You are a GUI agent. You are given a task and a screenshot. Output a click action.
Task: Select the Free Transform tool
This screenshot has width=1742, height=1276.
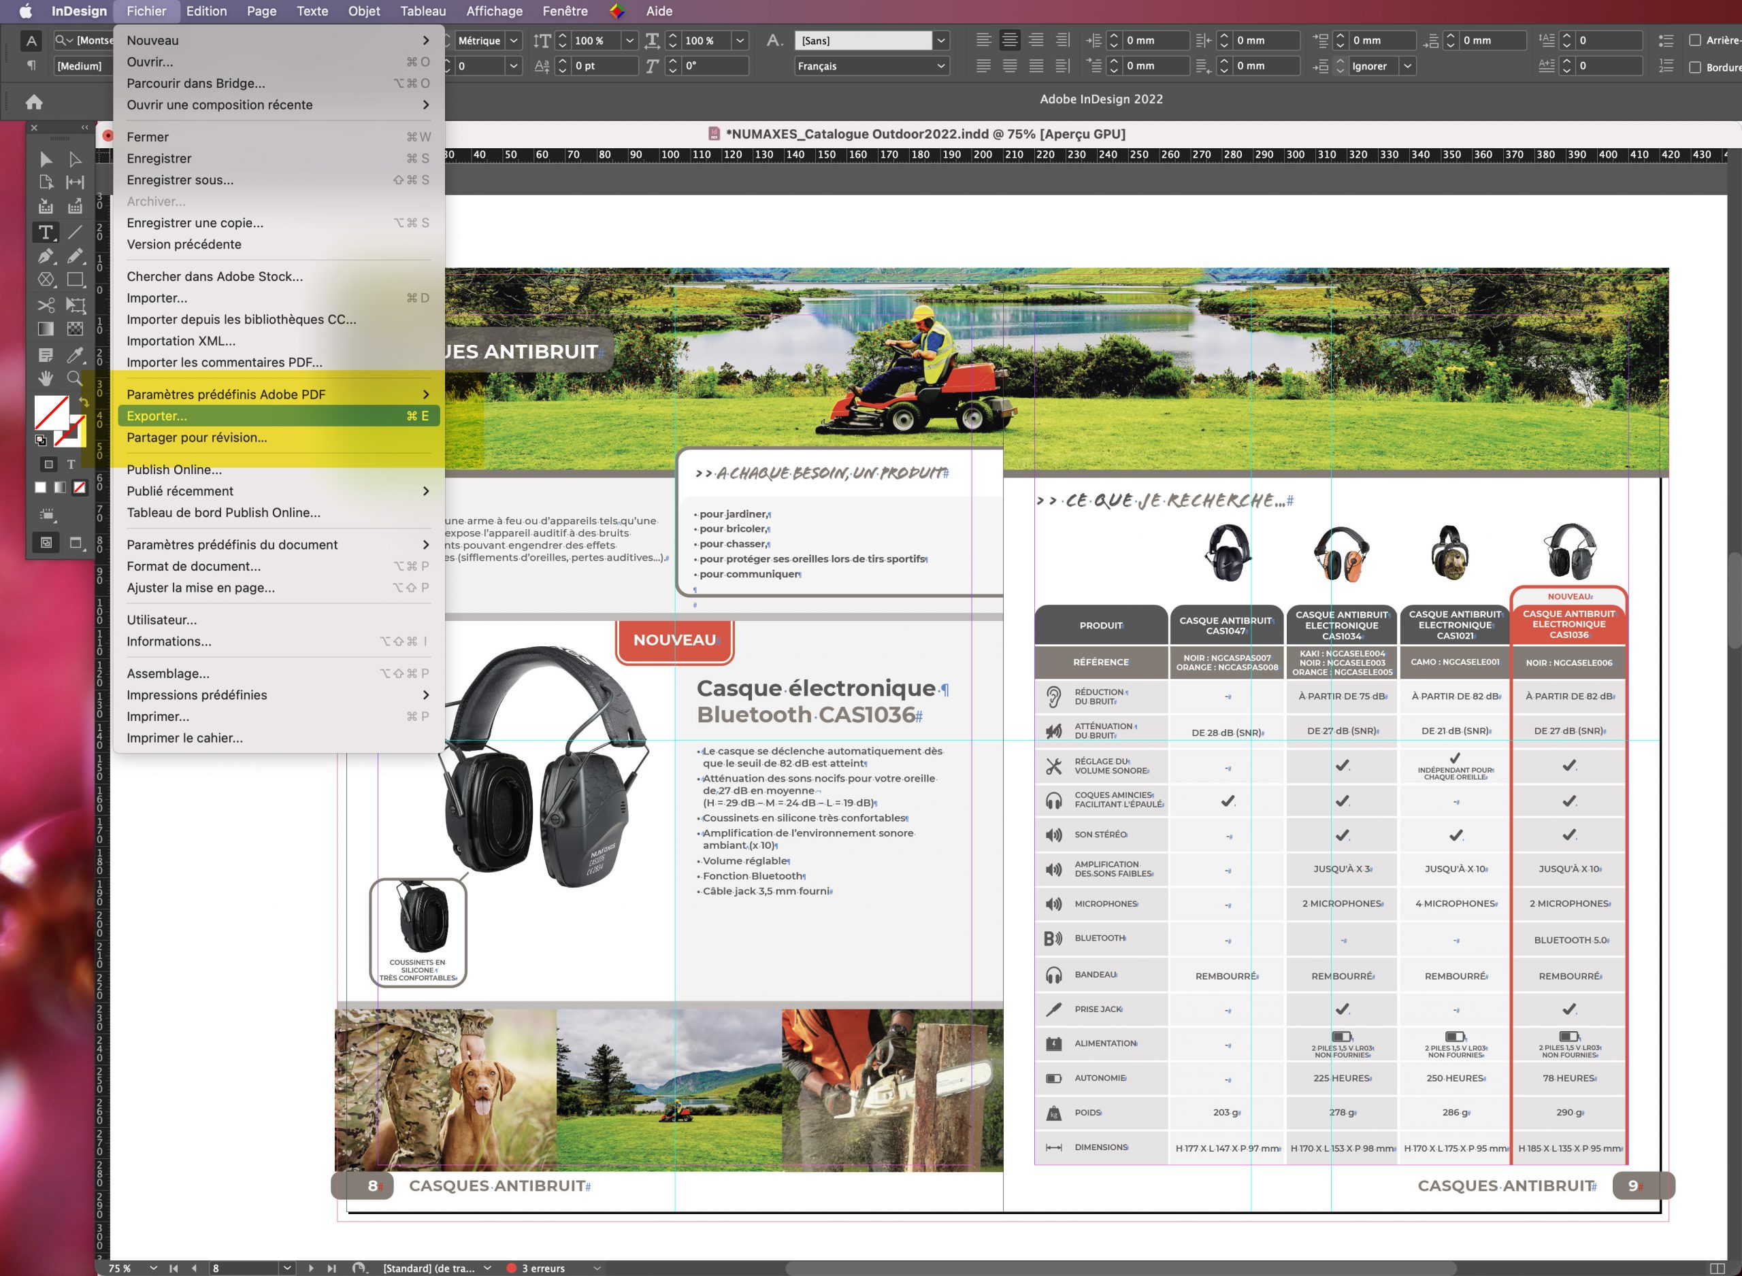[x=75, y=305]
